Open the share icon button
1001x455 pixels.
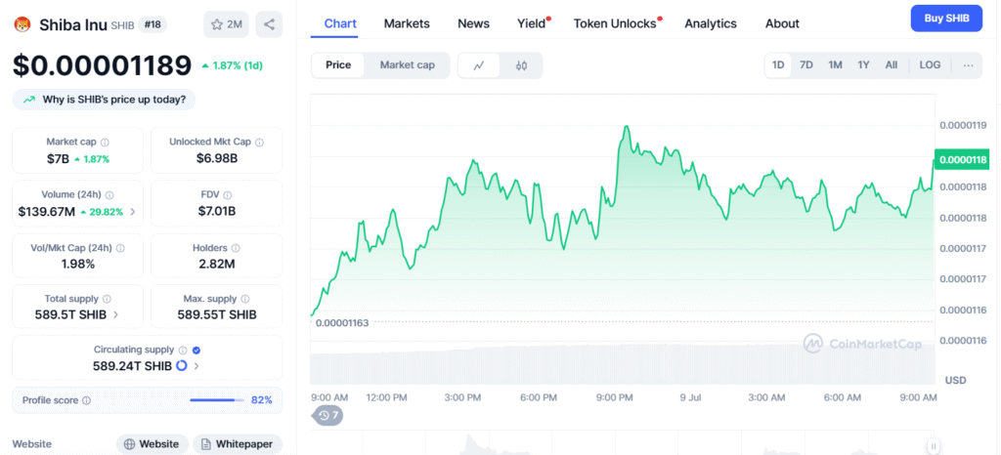pos(269,24)
